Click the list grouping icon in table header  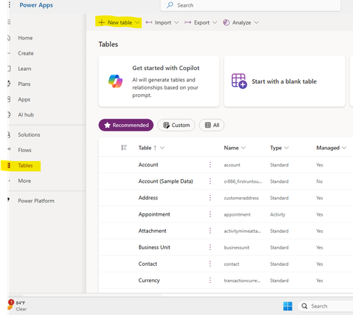[124, 148]
